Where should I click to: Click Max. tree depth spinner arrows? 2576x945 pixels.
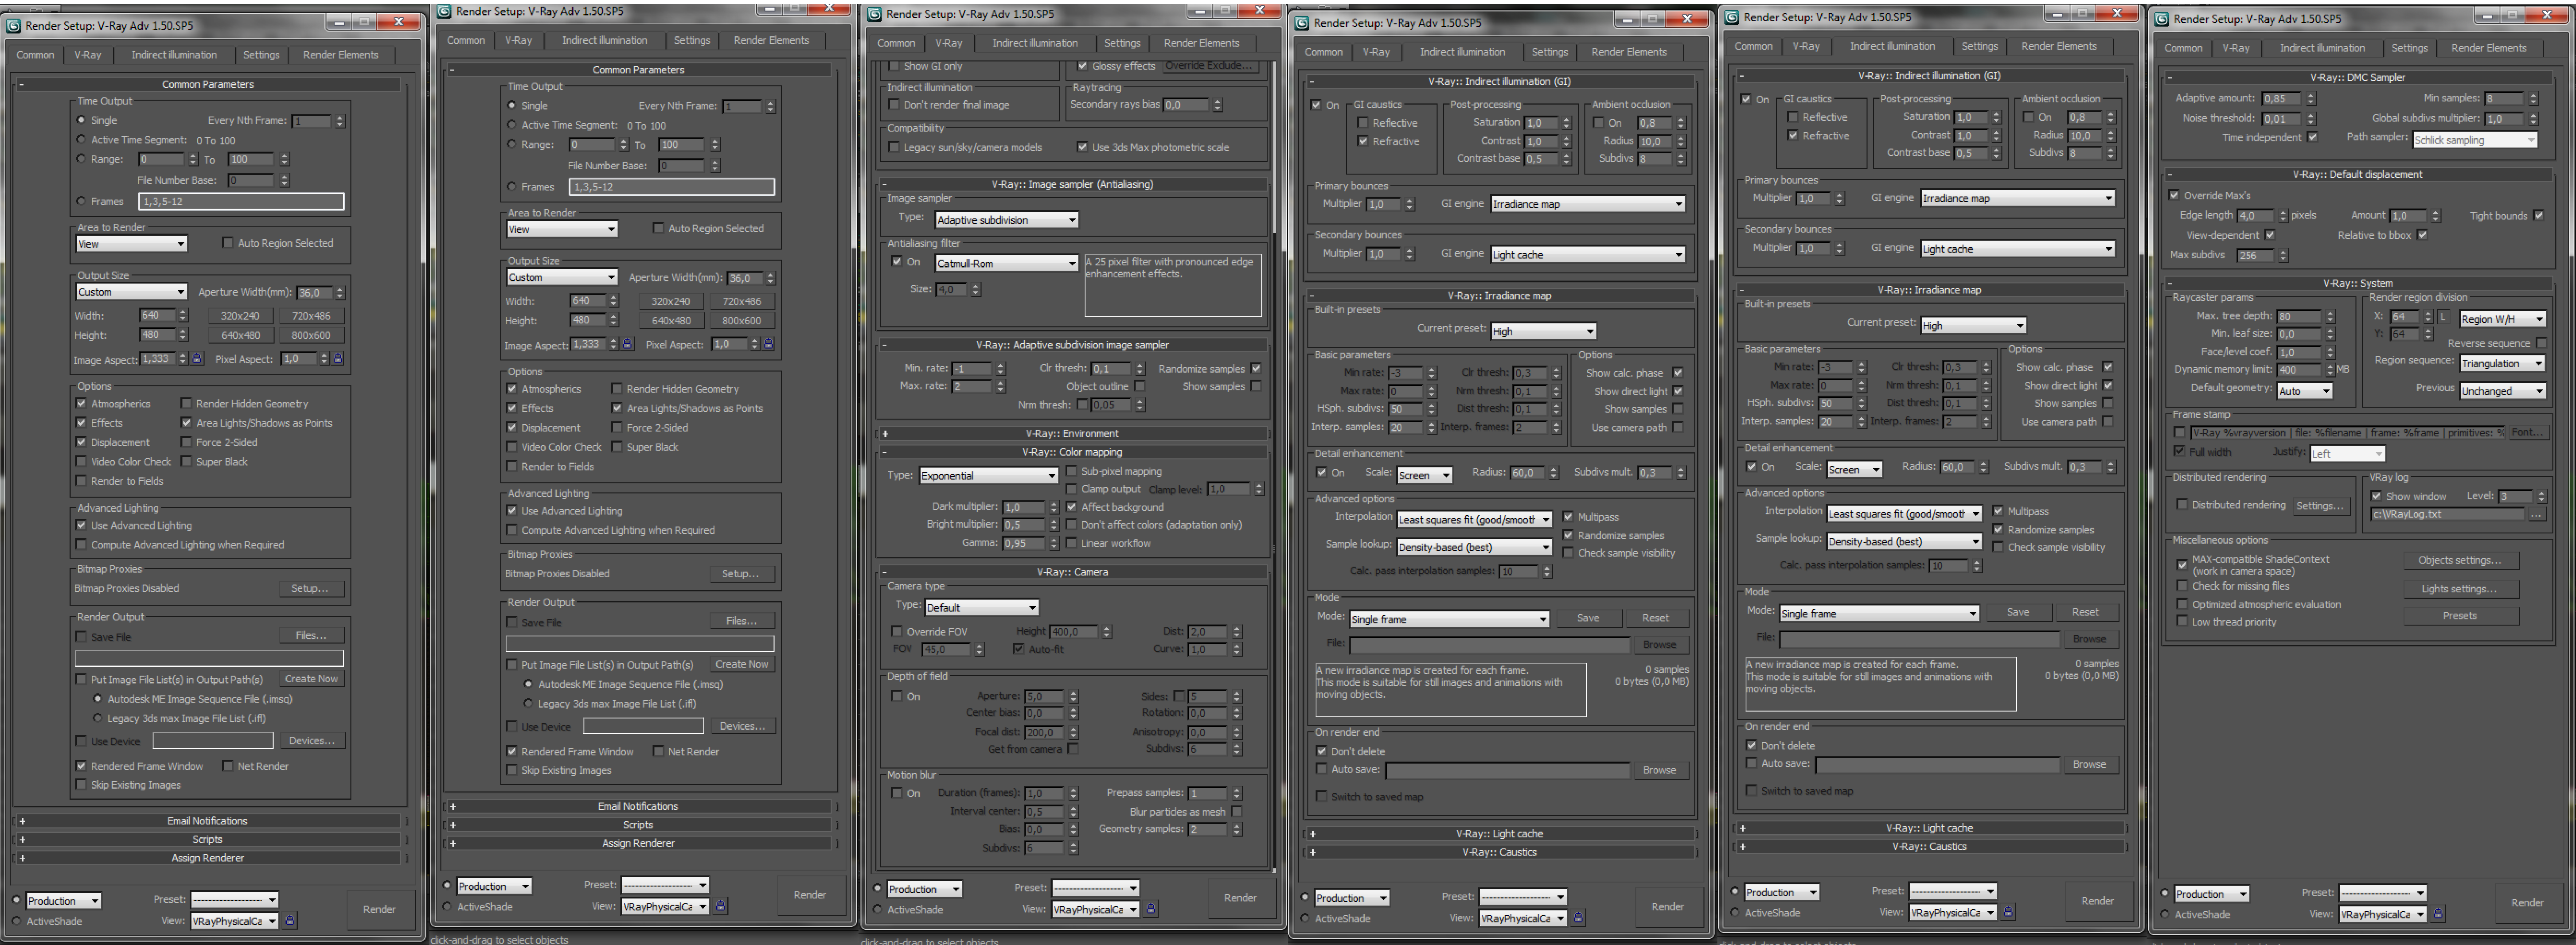[2330, 316]
